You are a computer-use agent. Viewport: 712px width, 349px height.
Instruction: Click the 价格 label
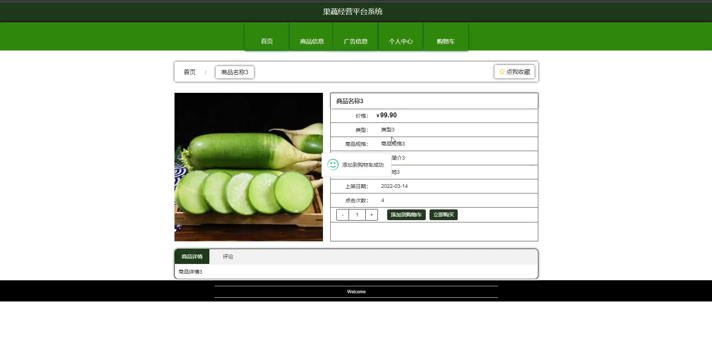tap(362, 116)
